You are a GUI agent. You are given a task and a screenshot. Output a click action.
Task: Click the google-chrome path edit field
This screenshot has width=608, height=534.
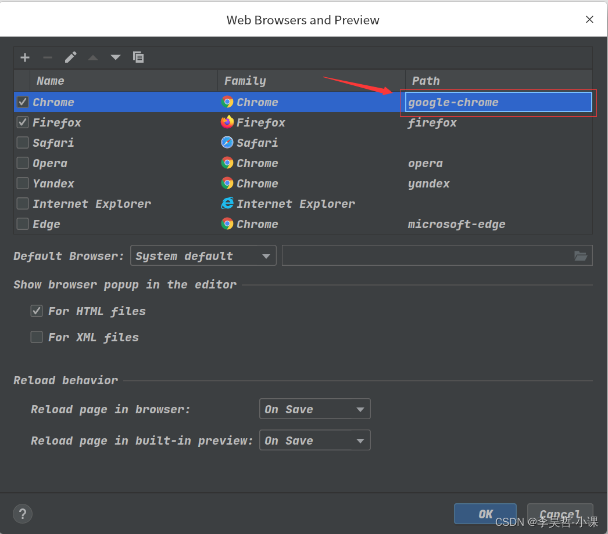[x=499, y=102]
